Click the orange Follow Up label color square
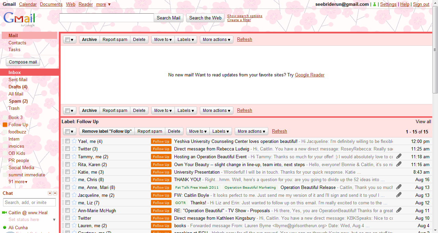The width and height of the screenshot is (438, 233). 5,125
